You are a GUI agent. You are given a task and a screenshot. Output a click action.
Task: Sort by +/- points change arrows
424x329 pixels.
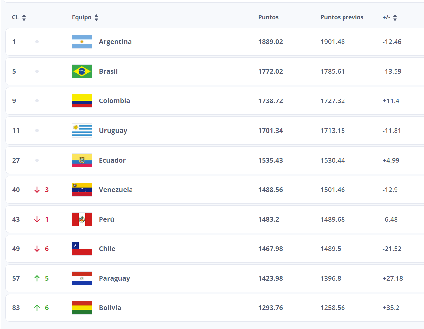click(395, 17)
